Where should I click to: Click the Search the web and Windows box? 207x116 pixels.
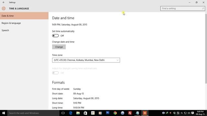pos(33,113)
